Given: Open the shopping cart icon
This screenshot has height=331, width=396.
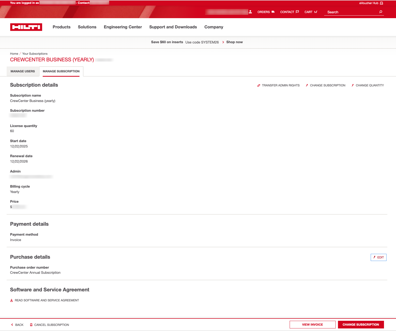Looking at the screenshot, I should [x=316, y=12].
